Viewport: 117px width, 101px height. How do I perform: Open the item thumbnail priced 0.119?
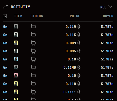tap(16, 26)
